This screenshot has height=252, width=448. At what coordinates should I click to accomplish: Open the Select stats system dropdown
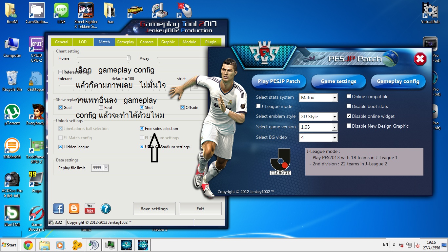(318, 97)
